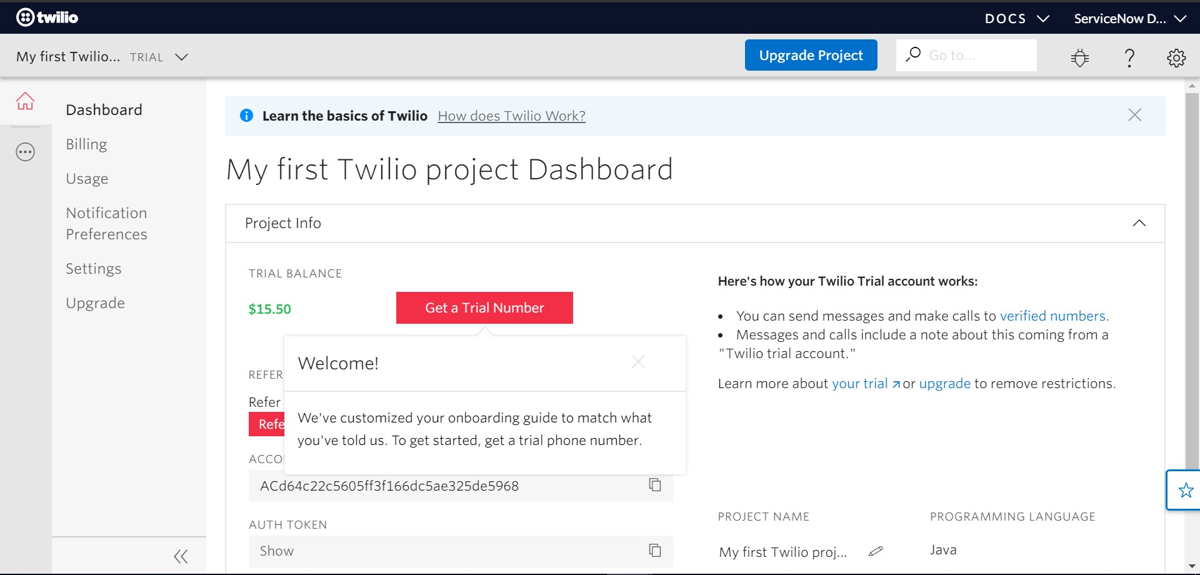1200x575 pixels.
Task: Show the Auth Token
Action: (276, 551)
